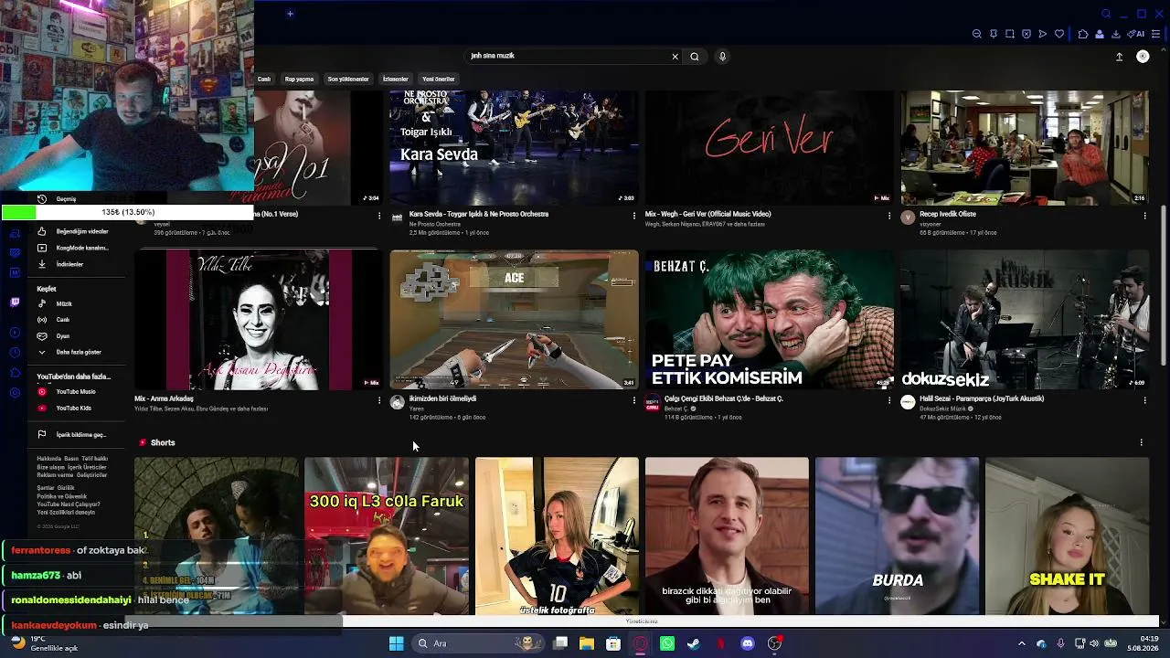Viewport: 1170px width, 658px height.
Task: Open options menu for Geri Ver mix
Action: coord(889,216)
